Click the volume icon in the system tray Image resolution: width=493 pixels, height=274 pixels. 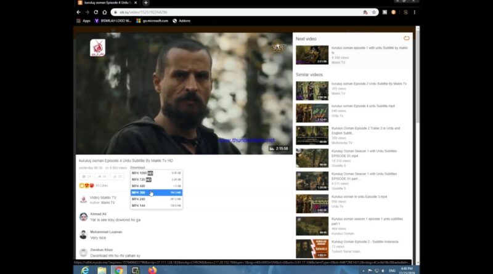pos(383,270)
